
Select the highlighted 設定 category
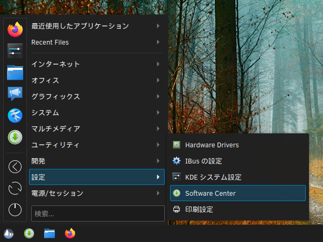[97, 177]
